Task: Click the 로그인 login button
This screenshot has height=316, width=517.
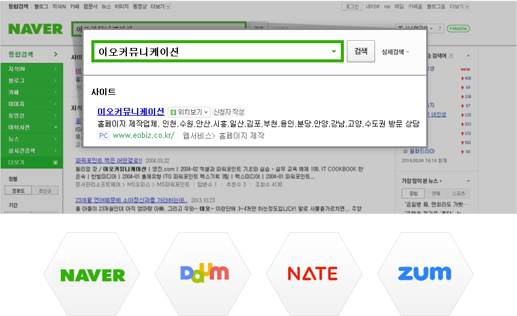Action: [x=352, y=6]
